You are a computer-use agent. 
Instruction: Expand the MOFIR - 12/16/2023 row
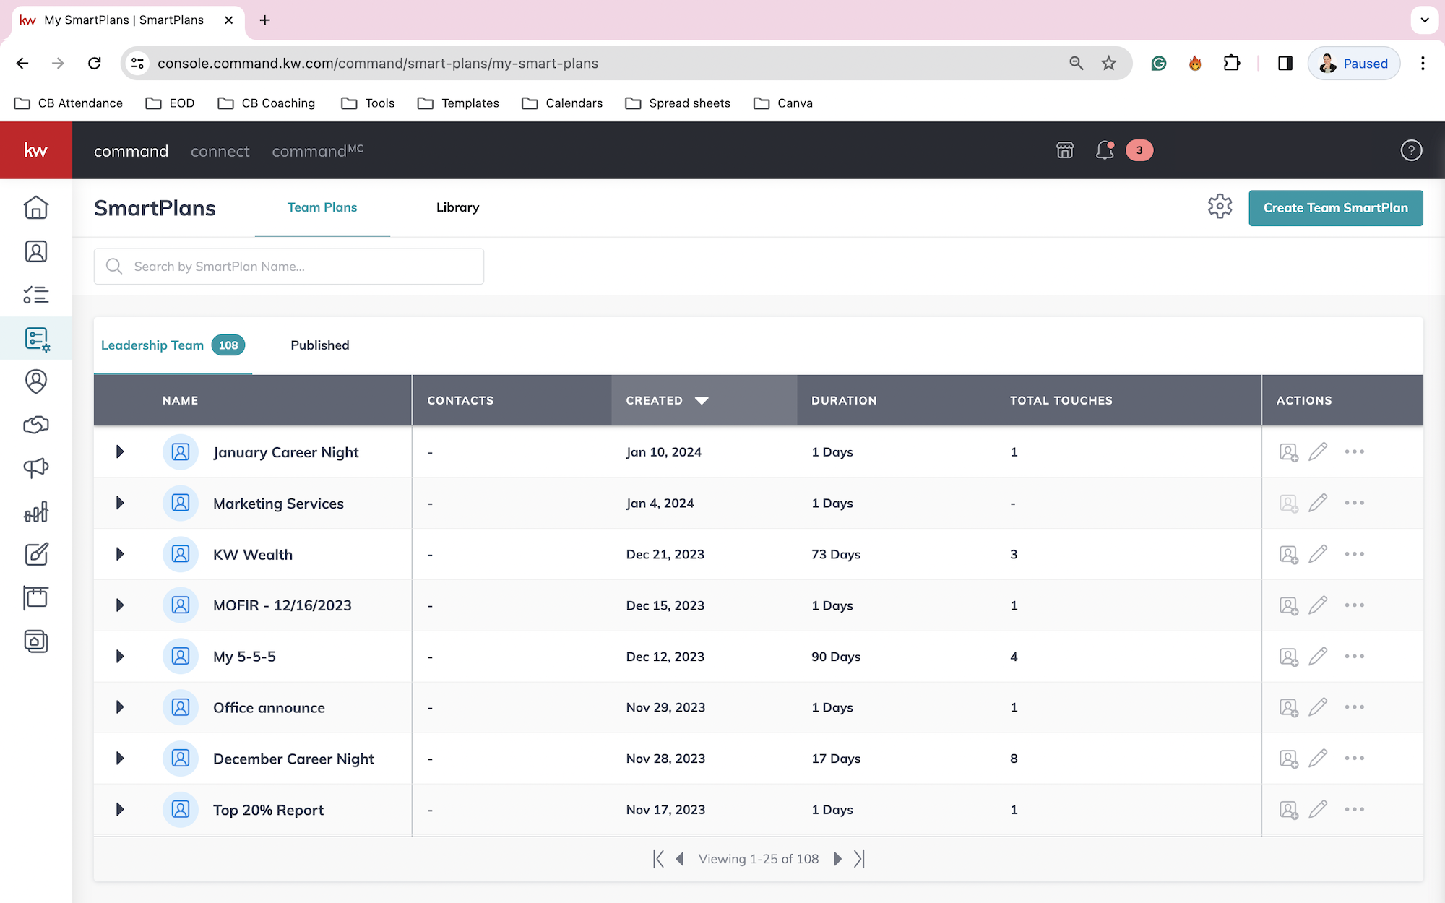pyautogui.click(x=120, y=605)
